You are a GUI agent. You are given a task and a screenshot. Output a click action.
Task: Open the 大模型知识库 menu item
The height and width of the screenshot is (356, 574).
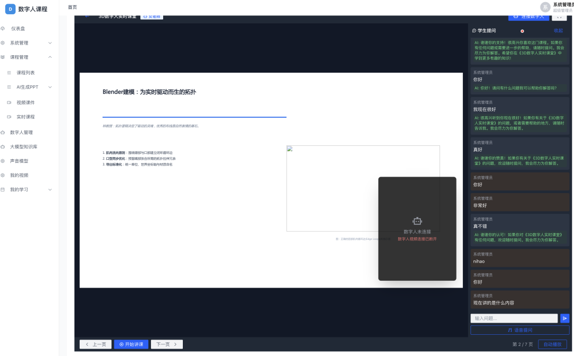23,146
